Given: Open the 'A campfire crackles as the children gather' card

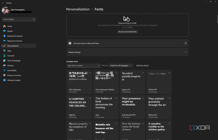Looking at the screenshot, I should point(159,130).
